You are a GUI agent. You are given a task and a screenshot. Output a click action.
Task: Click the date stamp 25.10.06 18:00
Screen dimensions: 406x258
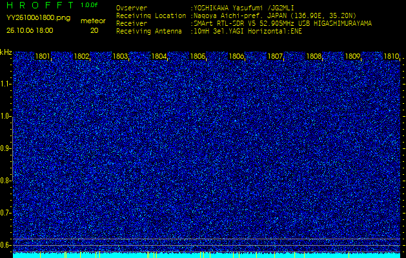[x=30, y=30]
